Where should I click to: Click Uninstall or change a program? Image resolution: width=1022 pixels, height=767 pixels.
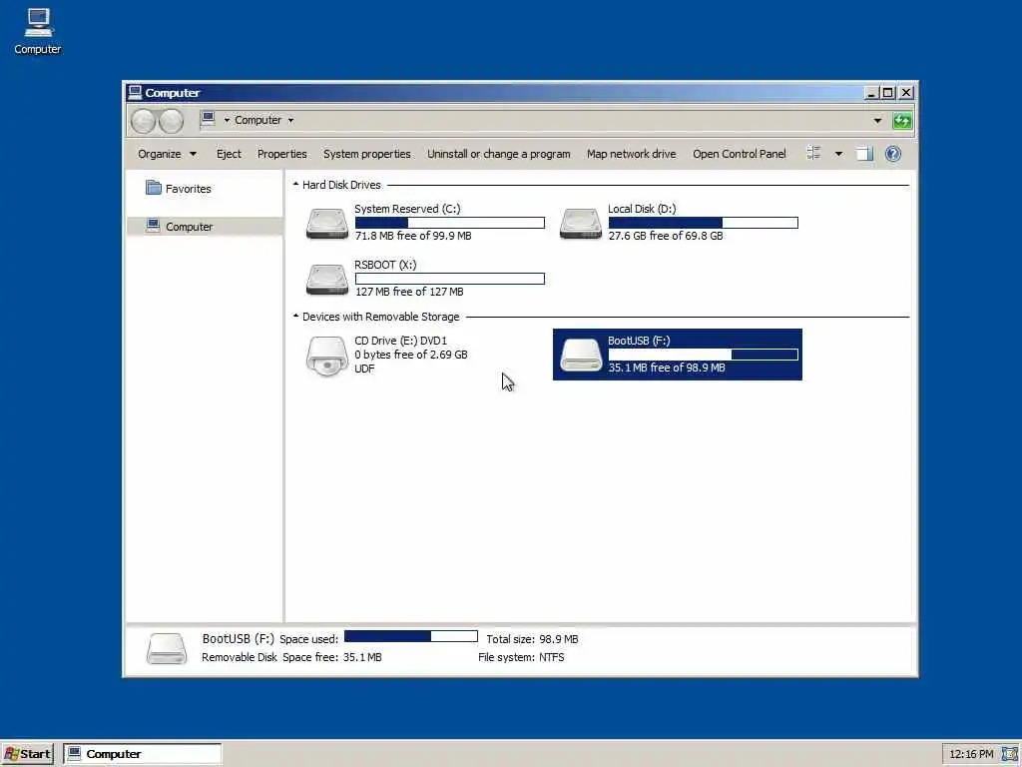pyautogui.click(x=499, y=154)
